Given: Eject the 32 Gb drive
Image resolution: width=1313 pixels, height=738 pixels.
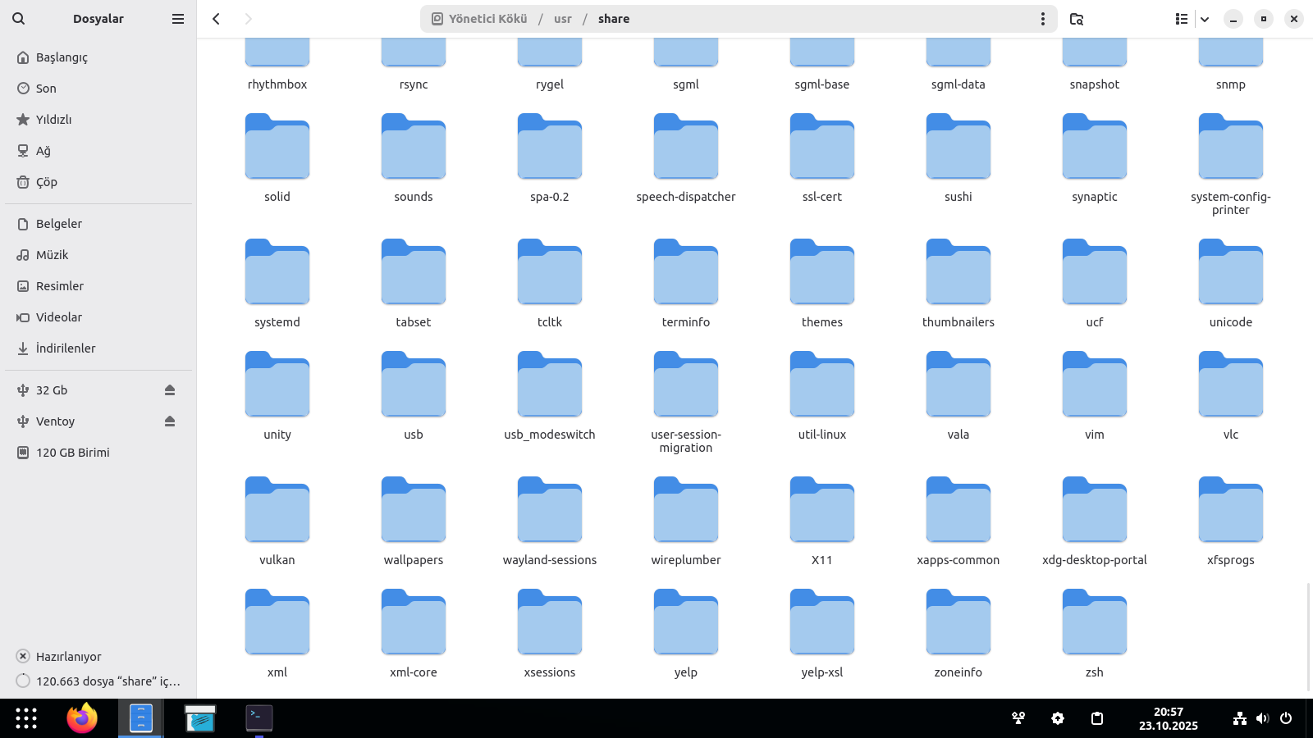Looking at the screenshot, I should click(x=170, y=390).
